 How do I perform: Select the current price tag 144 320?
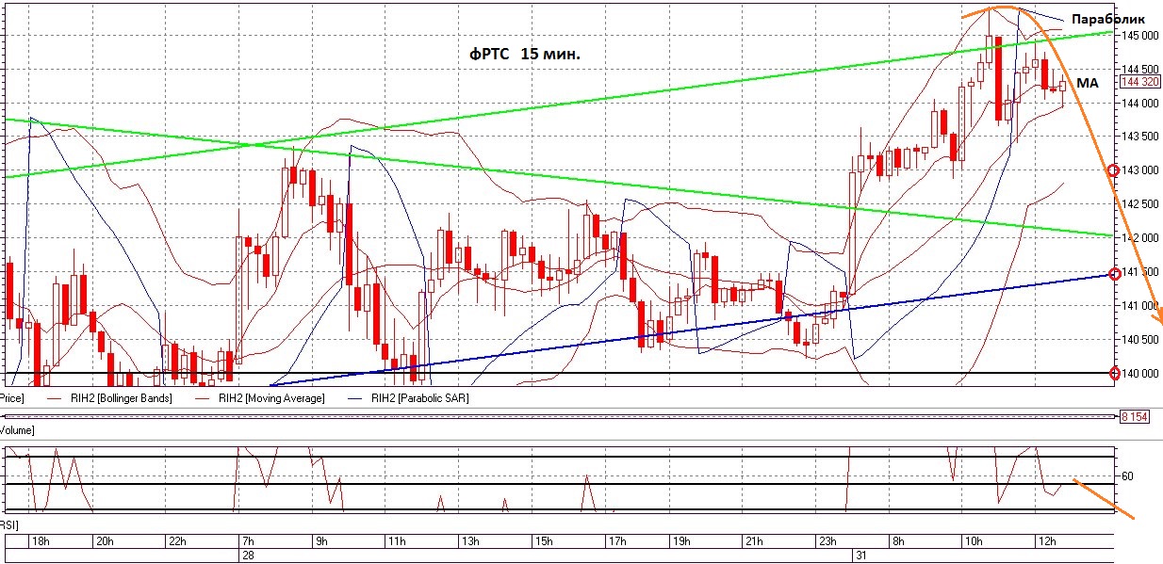coord(1138,82)
